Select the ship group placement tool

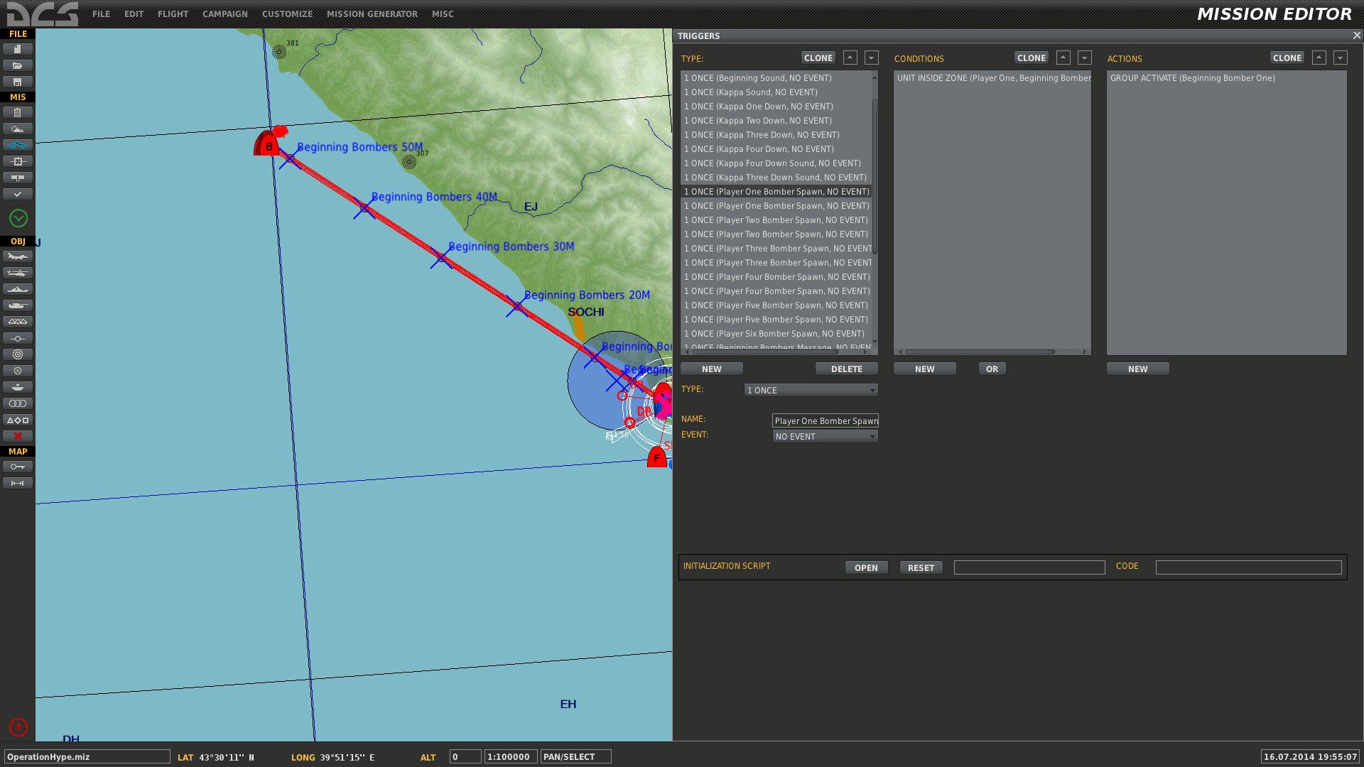coord(18,289)
